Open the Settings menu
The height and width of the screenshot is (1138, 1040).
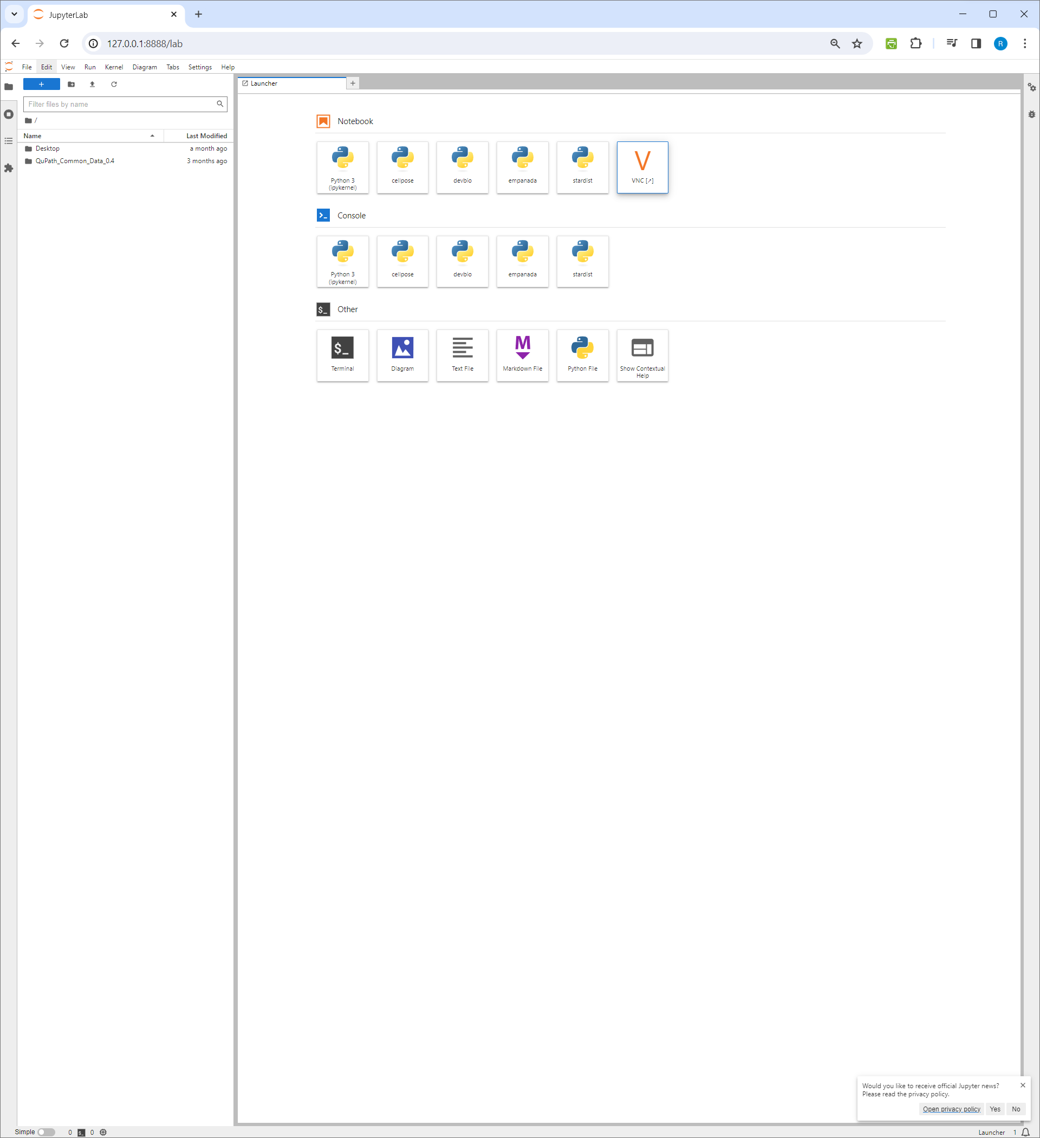(199, 67)
